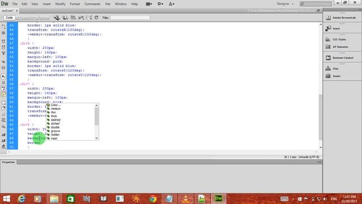Open the File menu

click(15, 4)
